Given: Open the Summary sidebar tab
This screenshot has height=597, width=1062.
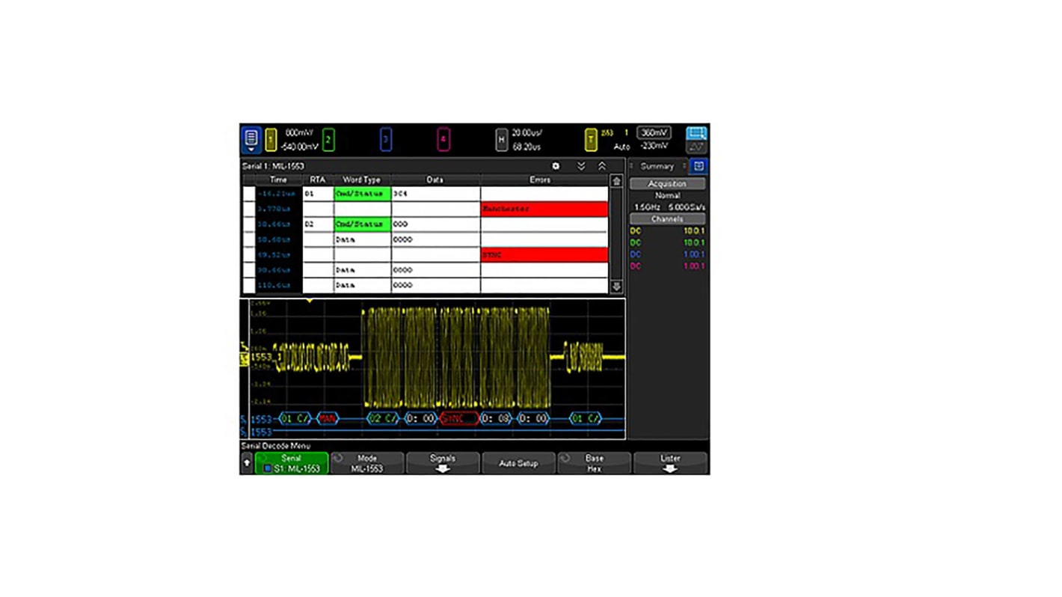Looking at the screenshot, I should [657, 166].
